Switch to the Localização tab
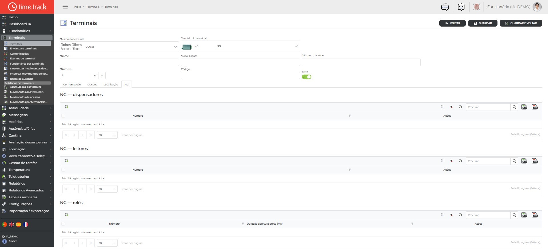 pos(111,85)
